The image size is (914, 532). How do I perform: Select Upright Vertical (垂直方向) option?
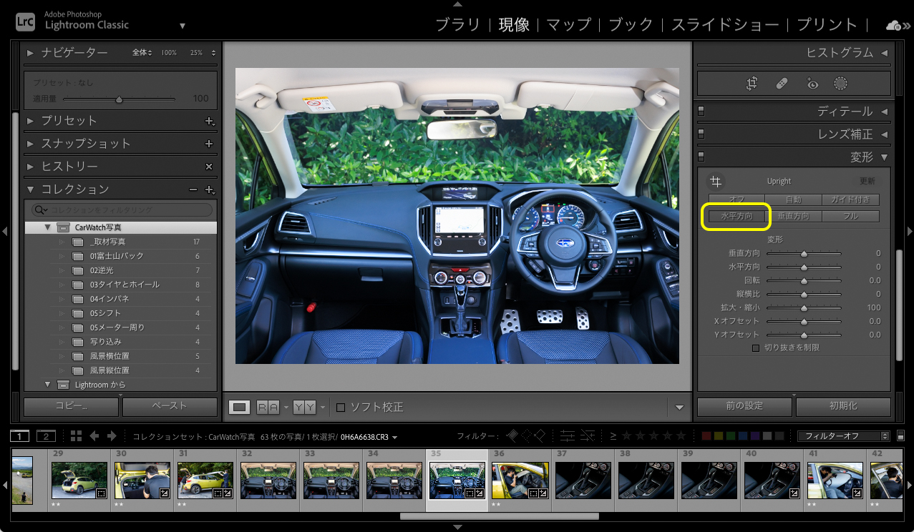click(793, 216)
